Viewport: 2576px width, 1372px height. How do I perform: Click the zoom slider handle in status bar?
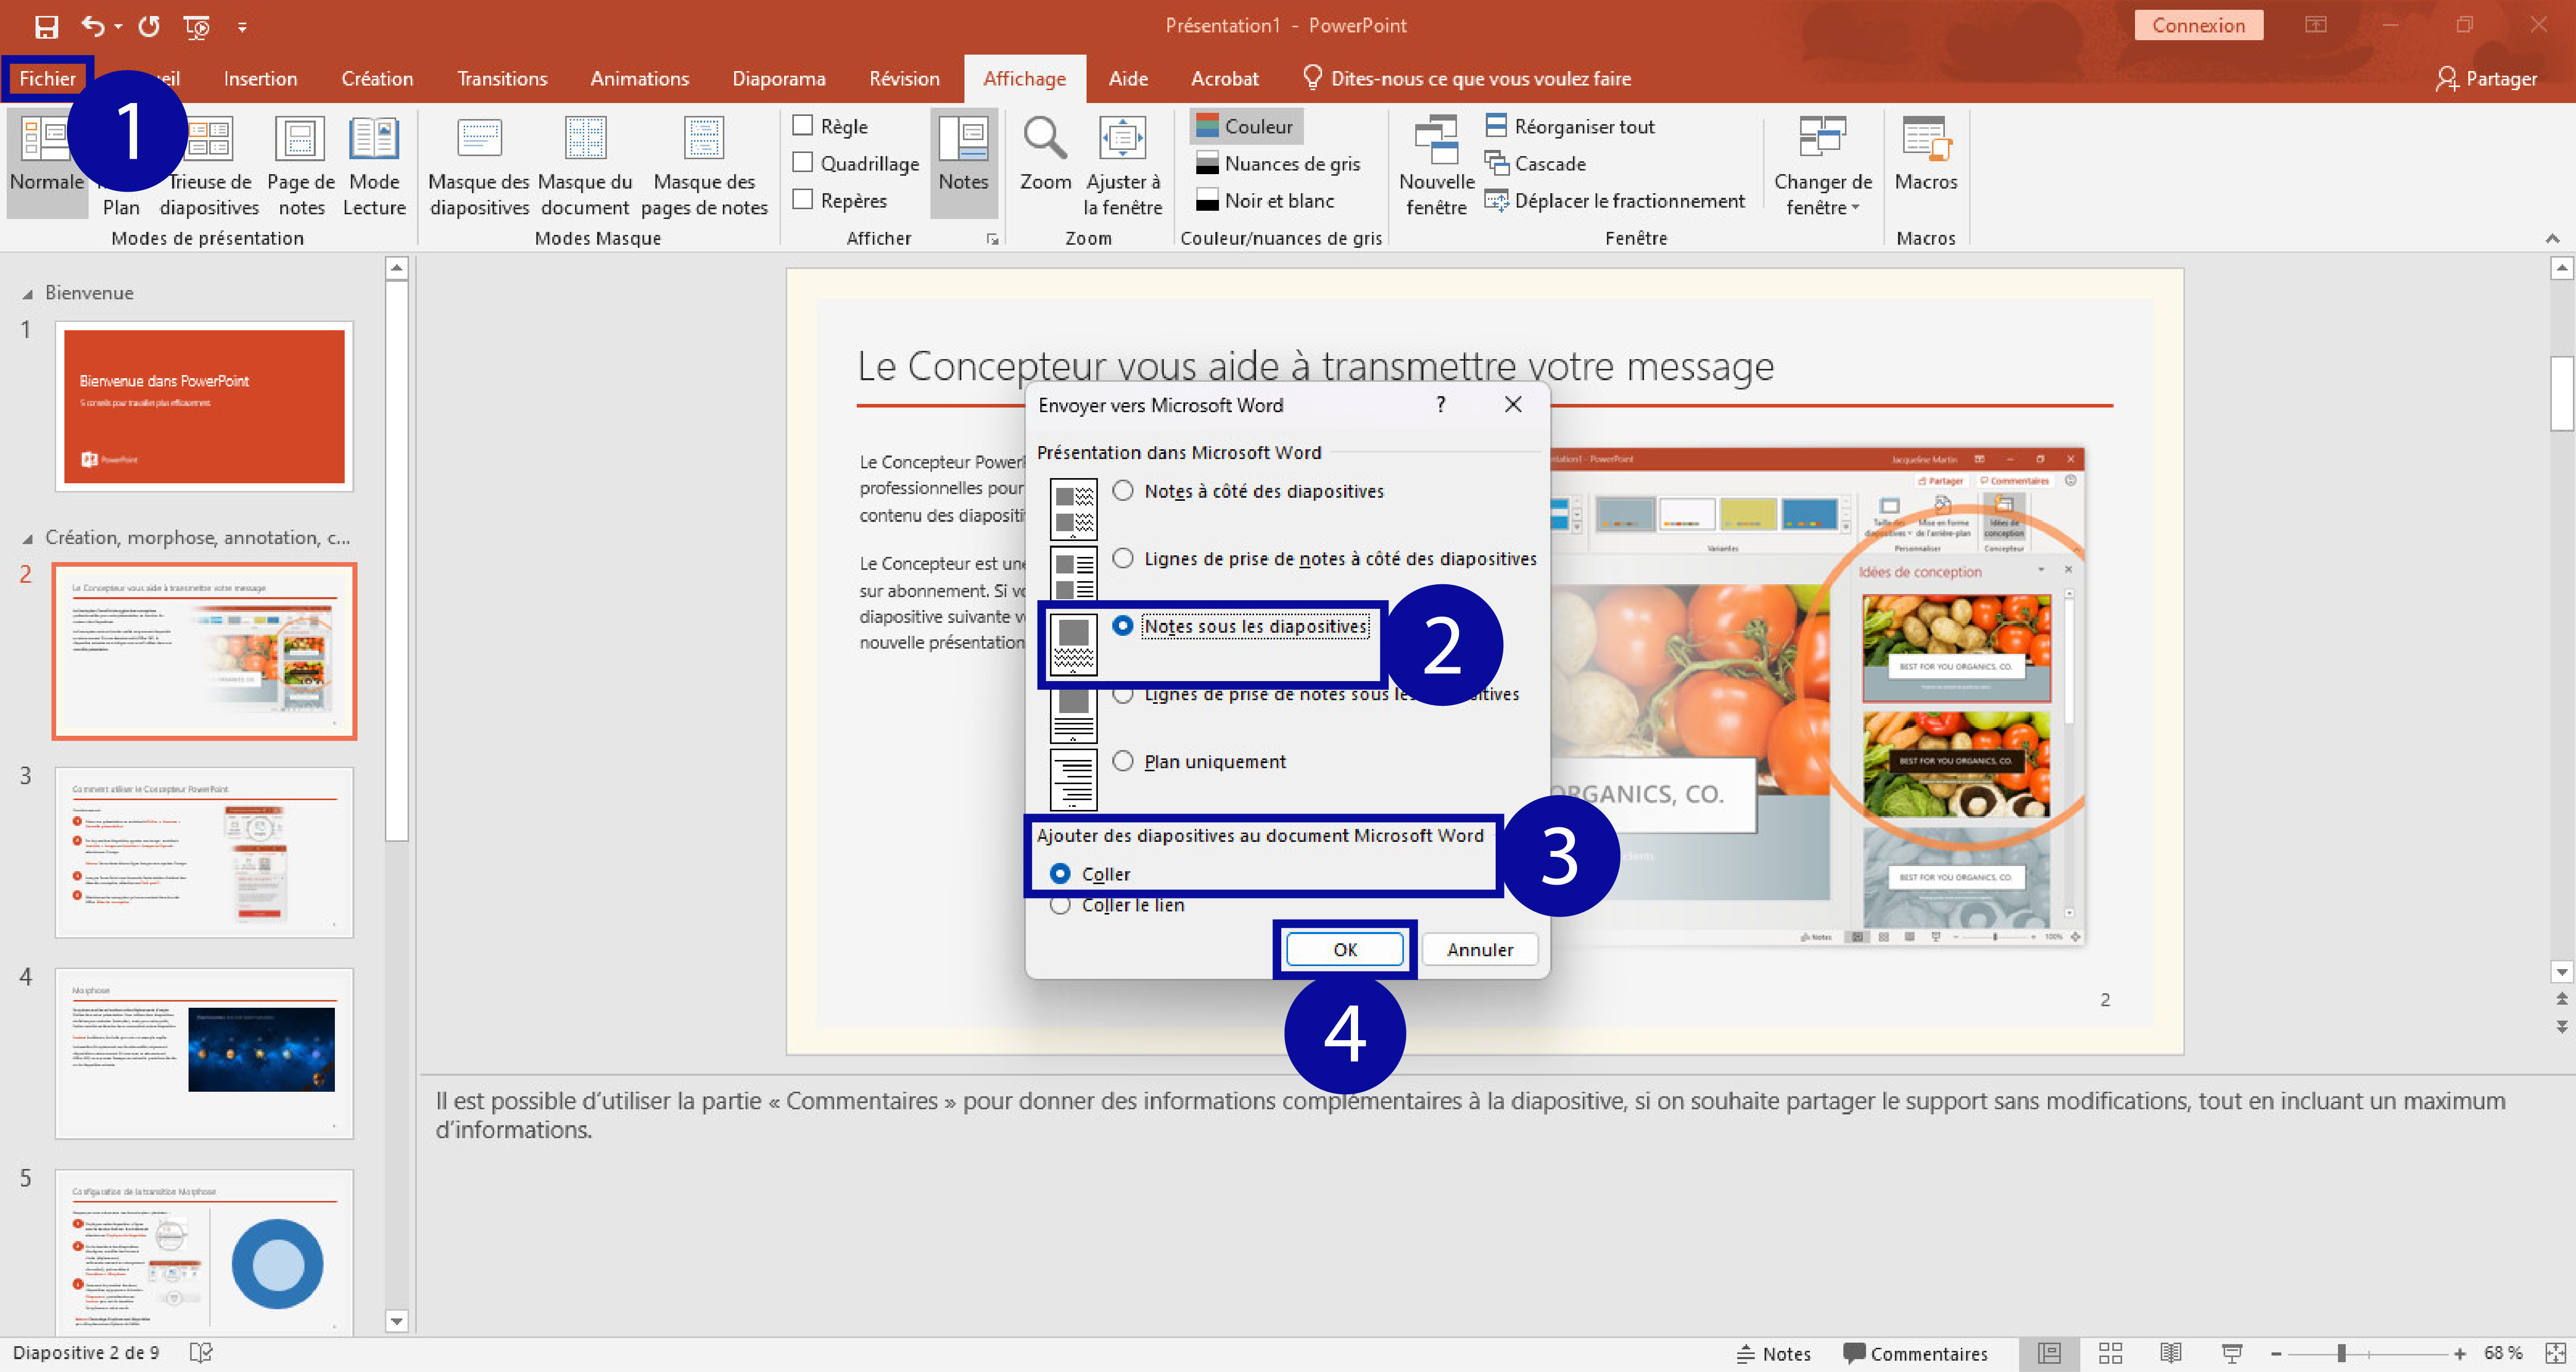pyautogui.click(x=2341, y=1353)
